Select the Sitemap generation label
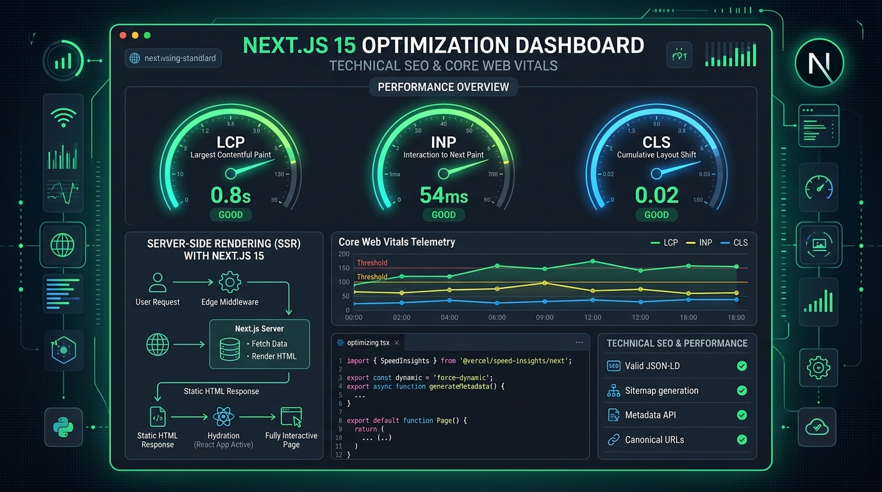This screenshot has height=492, width=882. coord(661,390)
